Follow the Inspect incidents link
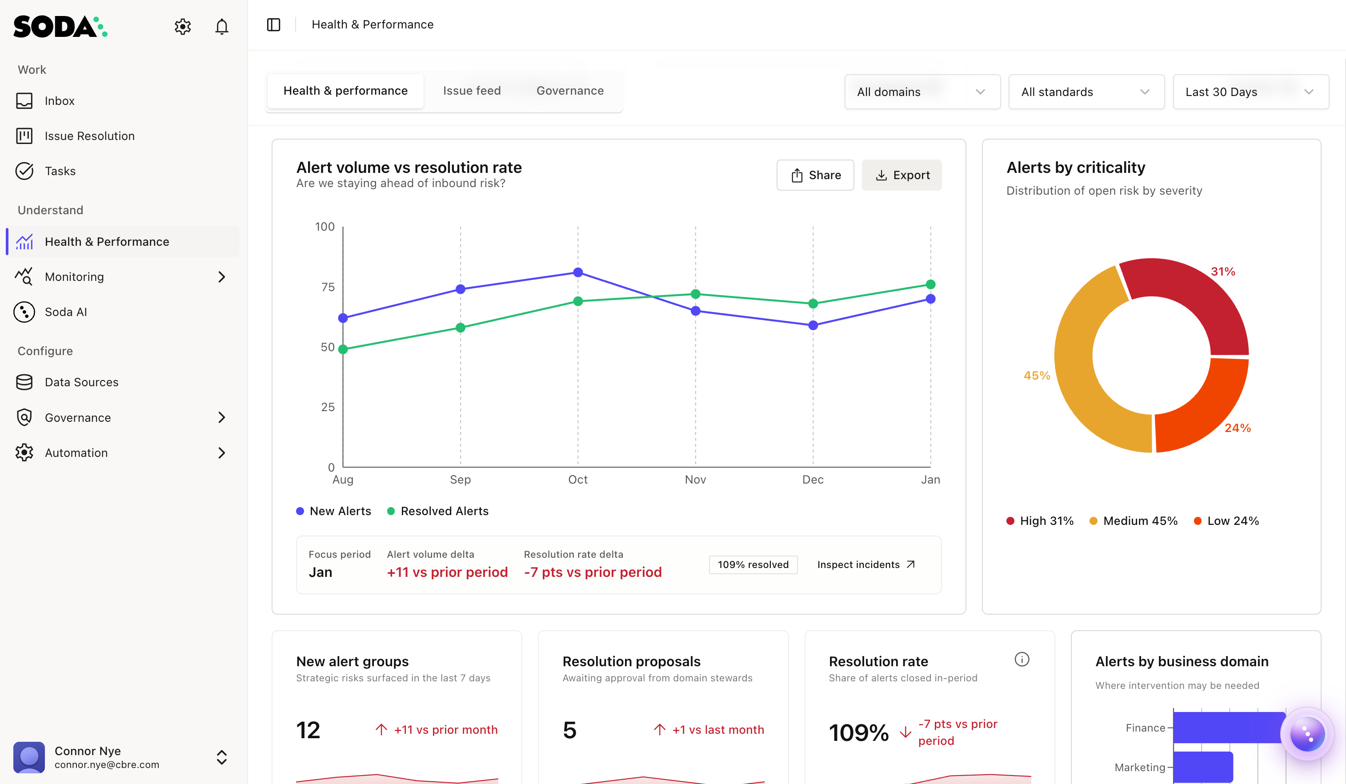Screen dimensions: 1346x784 click(866, 564)
